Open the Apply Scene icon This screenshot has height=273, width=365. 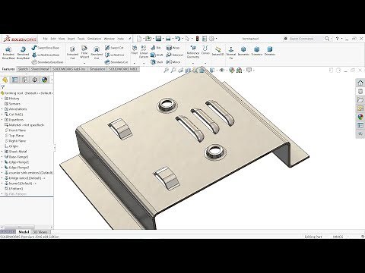[239, 71]
